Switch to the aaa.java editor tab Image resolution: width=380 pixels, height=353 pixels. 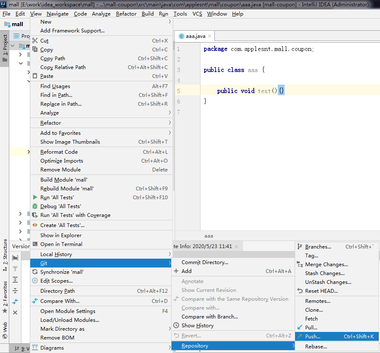[x=195, y=36]
